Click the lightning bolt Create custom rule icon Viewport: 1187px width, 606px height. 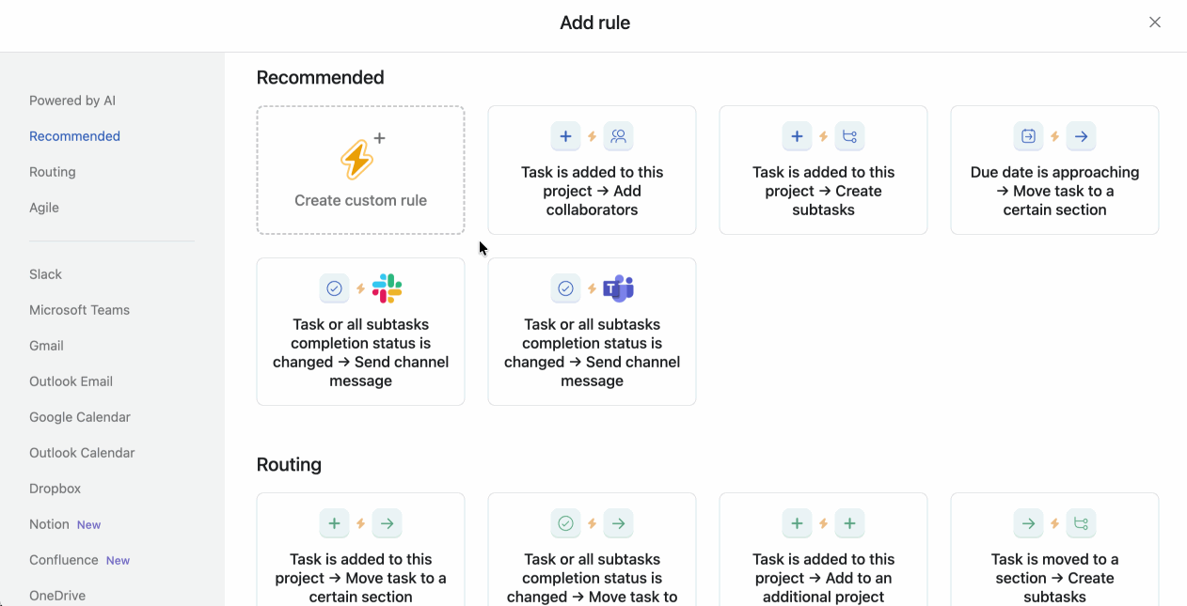click(357, 160)
